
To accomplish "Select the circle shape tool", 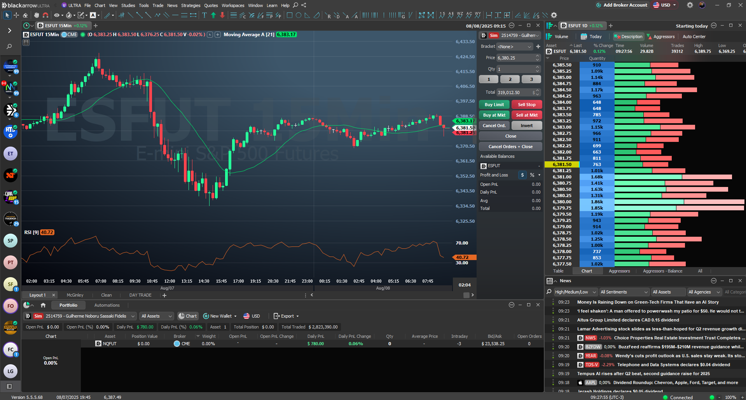I will point(299,15).
